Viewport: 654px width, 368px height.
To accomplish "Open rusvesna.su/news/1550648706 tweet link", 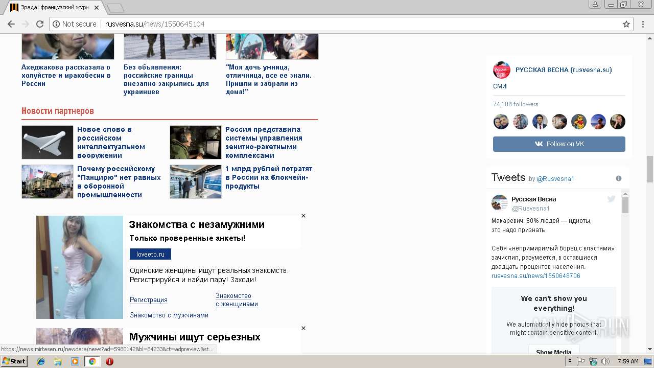I will 536,276.
